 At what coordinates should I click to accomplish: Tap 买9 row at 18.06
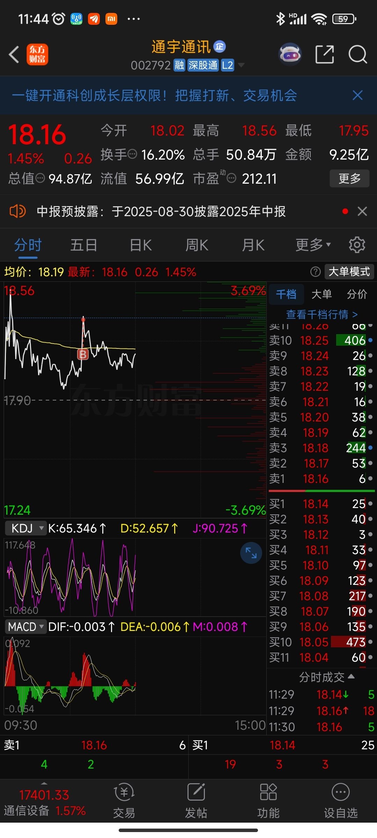coord(321,627)
